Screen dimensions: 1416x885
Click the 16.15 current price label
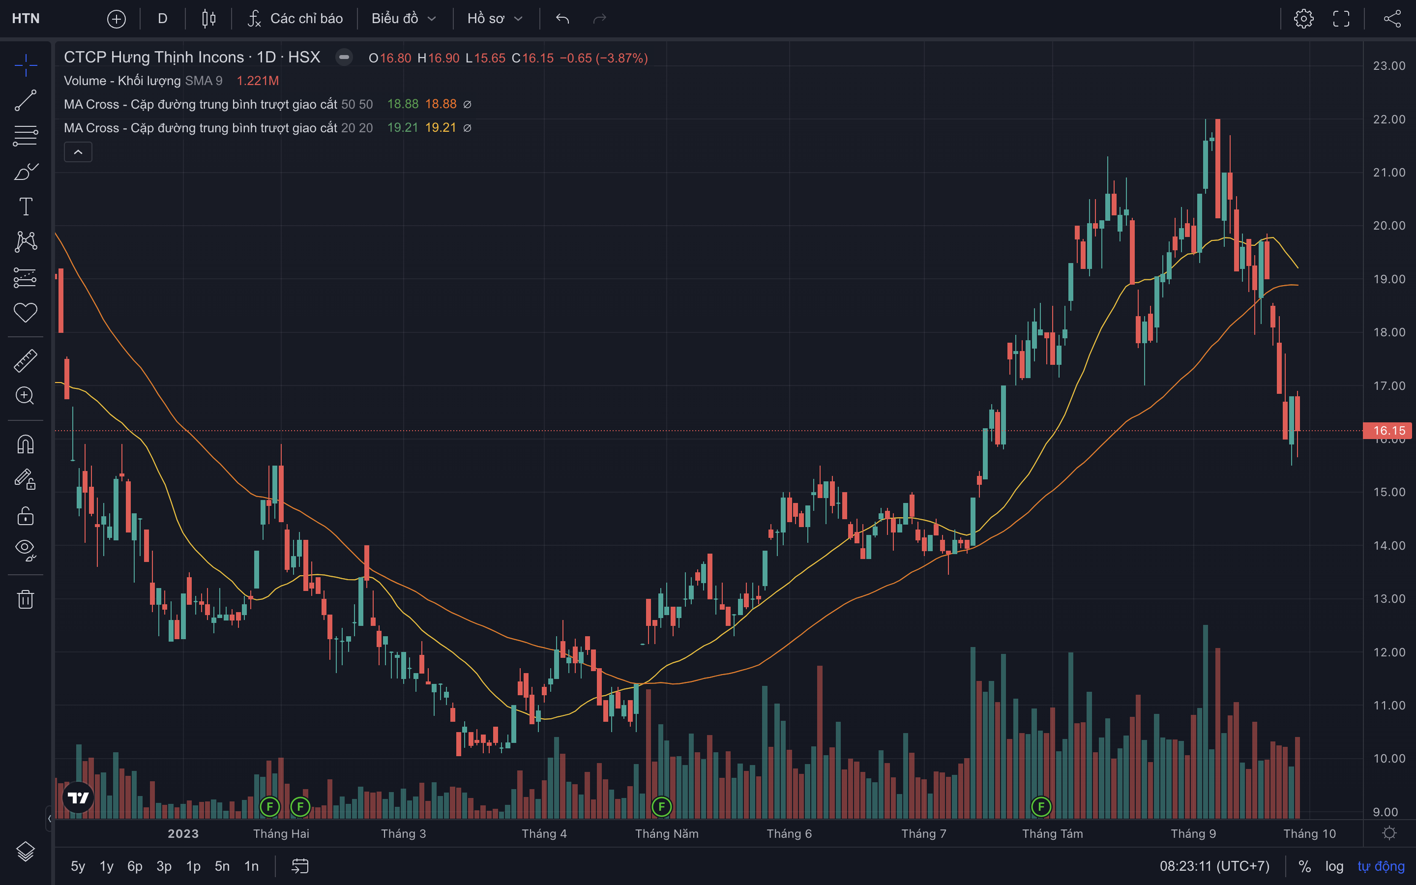[1388, 431]
